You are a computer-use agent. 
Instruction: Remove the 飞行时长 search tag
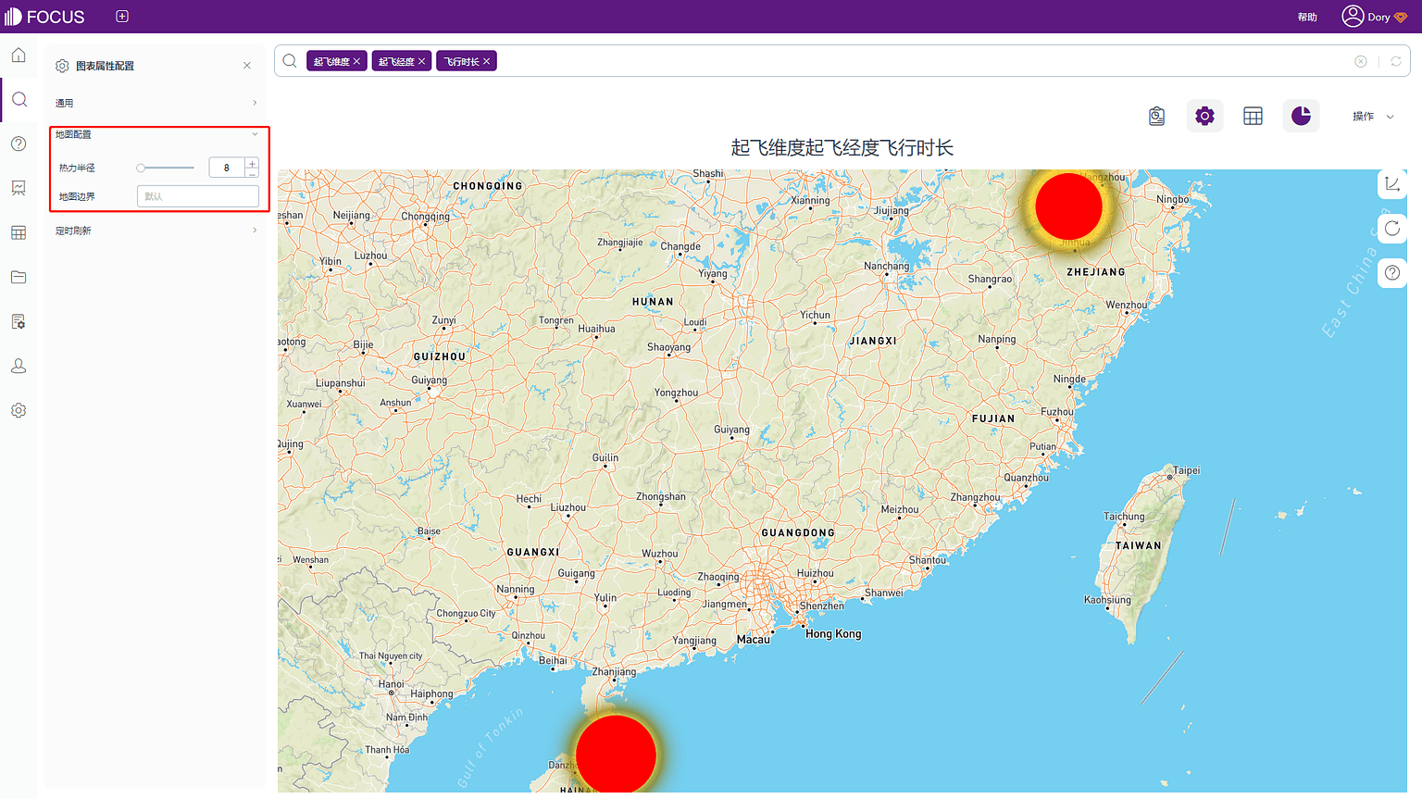click(x=486, y=62)
